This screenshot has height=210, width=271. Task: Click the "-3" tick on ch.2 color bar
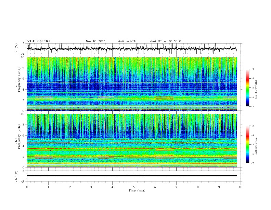click(253, 126)
